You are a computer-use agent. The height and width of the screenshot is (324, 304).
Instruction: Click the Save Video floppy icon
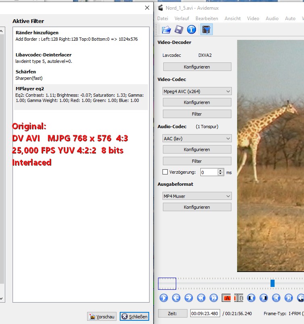(179, 29)
